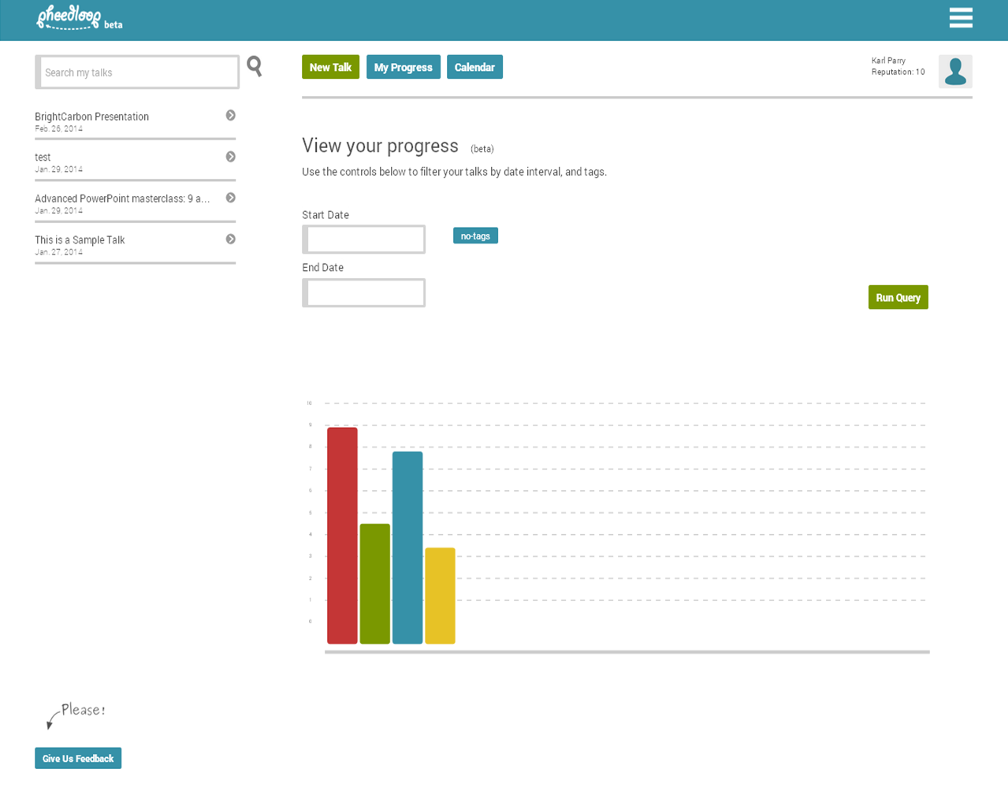Focus the End Date field
The image size is (1008, 806).
coord(365,293)
